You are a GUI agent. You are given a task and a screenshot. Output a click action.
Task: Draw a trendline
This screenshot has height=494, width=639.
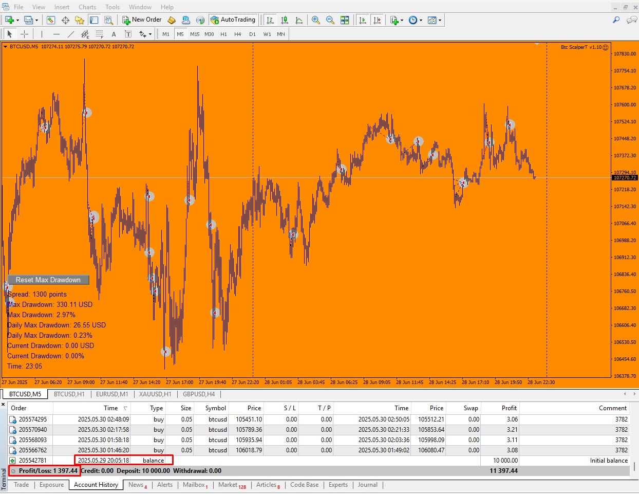pos(70,34)
